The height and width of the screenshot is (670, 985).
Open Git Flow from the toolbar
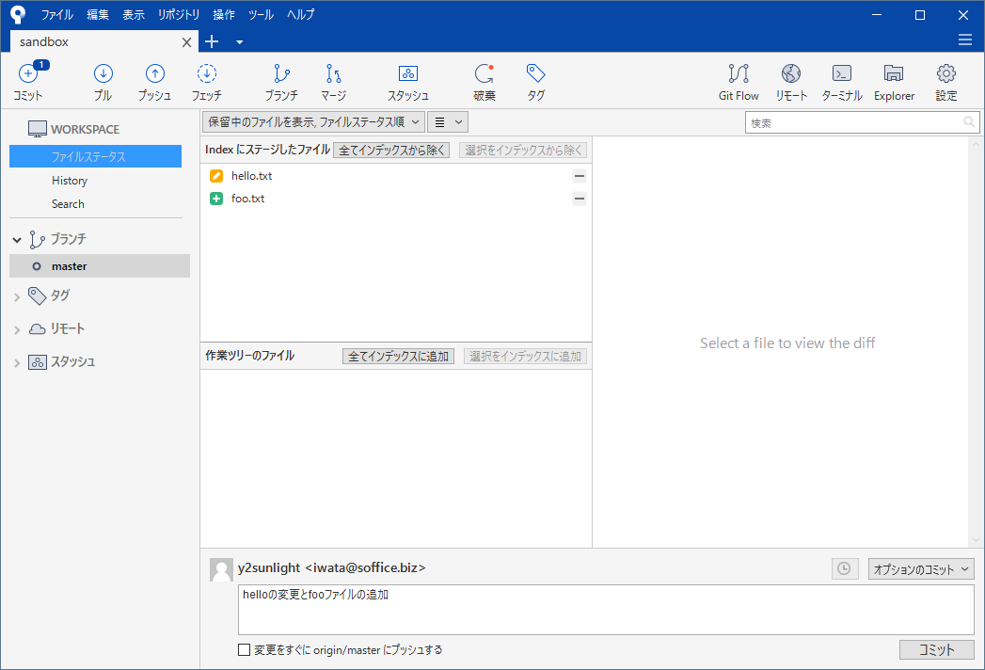pyautogui.click(x=739, y=74)
